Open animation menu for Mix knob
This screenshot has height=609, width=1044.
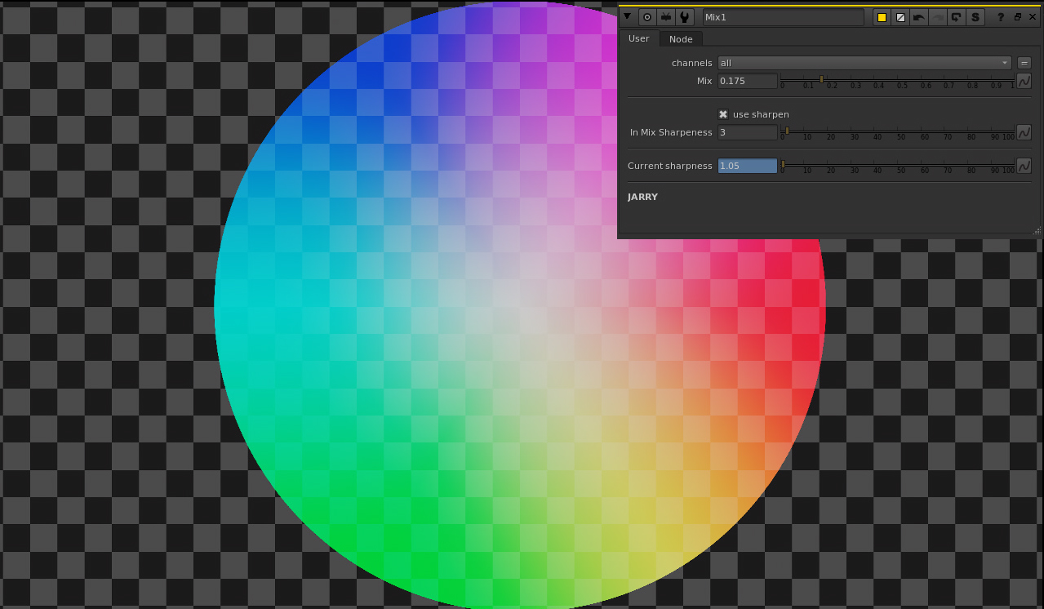click(x=1024, y=81)
